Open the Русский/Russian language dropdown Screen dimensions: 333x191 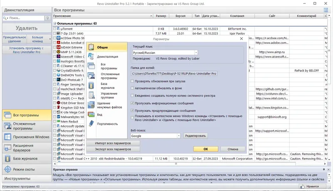pos(196,53)
